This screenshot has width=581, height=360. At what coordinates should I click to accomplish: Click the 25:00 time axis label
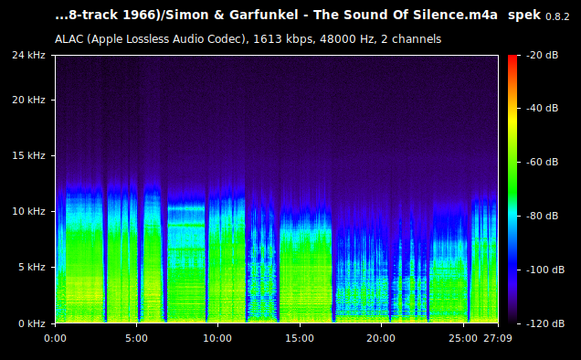click(x=463, y=338)
